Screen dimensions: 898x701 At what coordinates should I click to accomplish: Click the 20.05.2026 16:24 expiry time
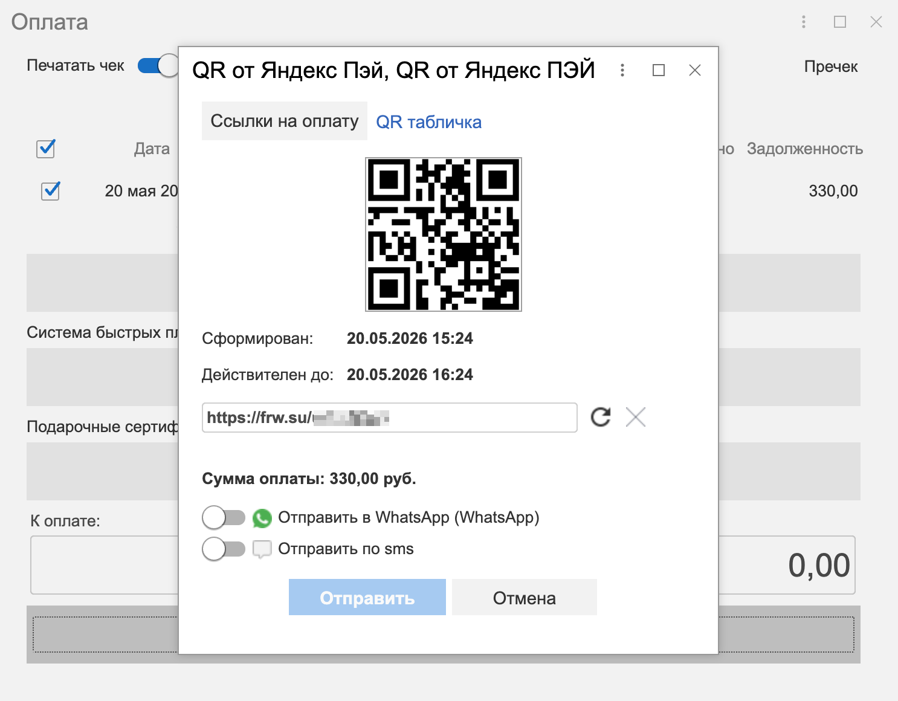[x=410, y=375]
